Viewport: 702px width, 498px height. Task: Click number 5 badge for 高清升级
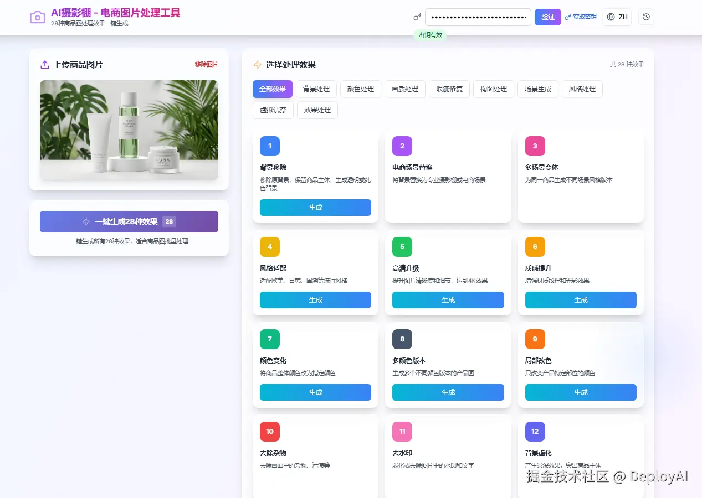(402, 247)
